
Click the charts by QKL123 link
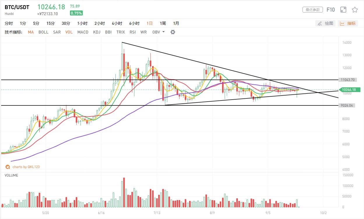[x=26, y=167]
